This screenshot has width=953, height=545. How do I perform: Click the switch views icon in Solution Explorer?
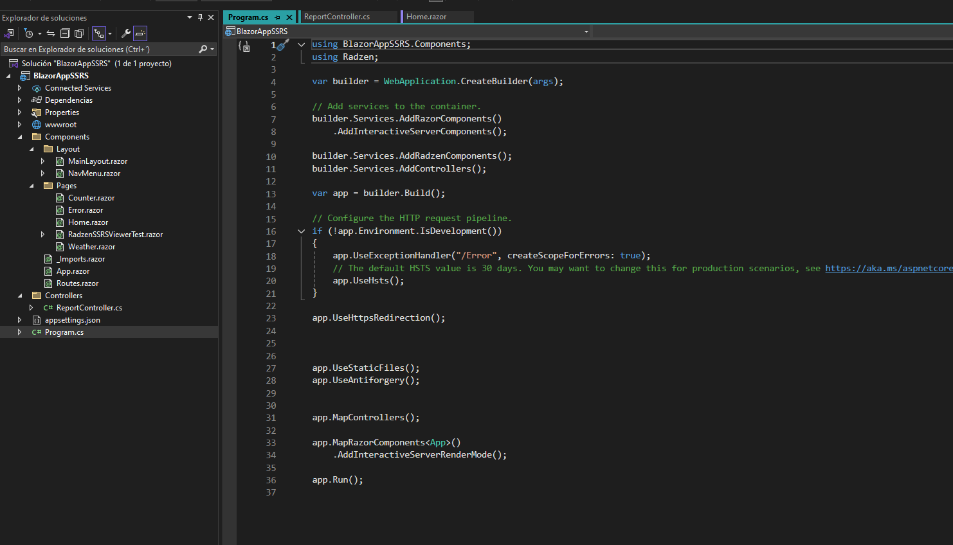coord(9,33)
